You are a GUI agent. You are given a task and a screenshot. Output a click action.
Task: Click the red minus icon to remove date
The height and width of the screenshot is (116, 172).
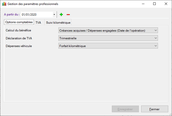tap(68, 15)
